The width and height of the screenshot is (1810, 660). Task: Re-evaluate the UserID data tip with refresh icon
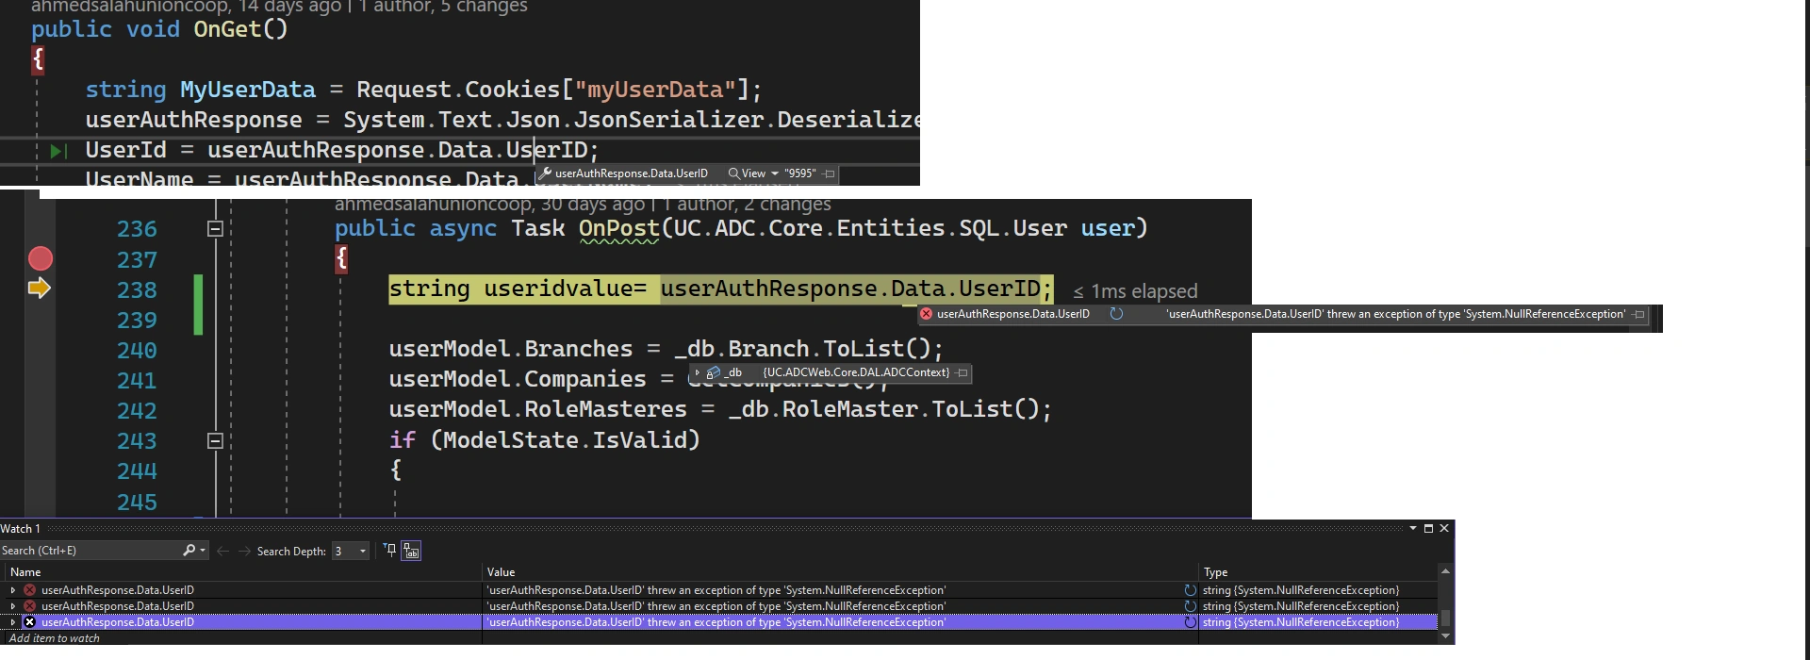click(1116, 314)
